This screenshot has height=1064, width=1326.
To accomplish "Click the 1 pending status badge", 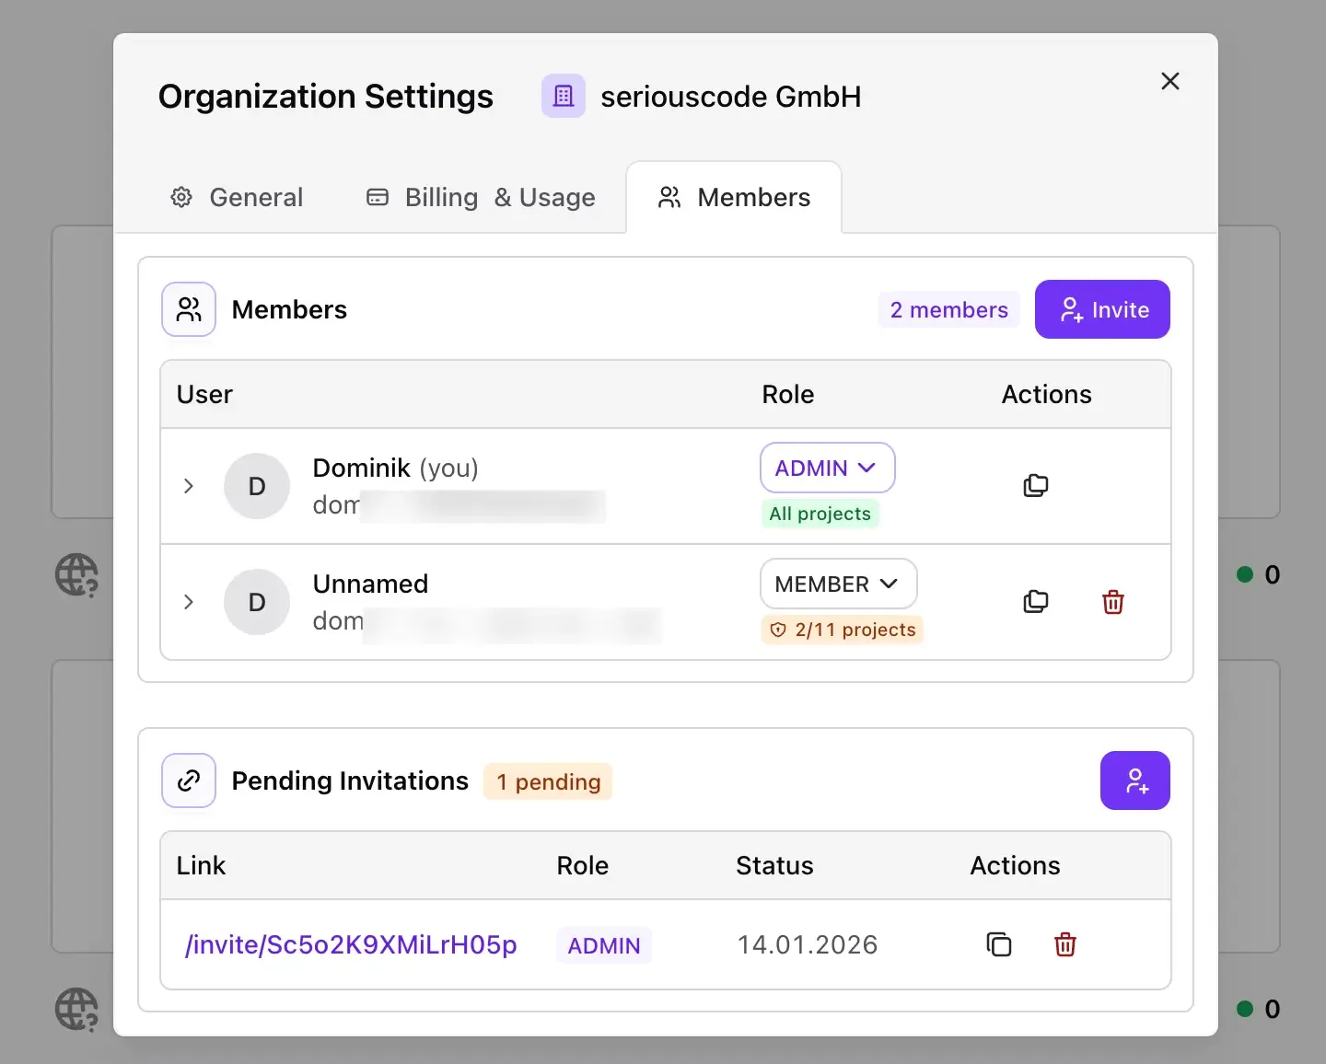I will point(547,781).
